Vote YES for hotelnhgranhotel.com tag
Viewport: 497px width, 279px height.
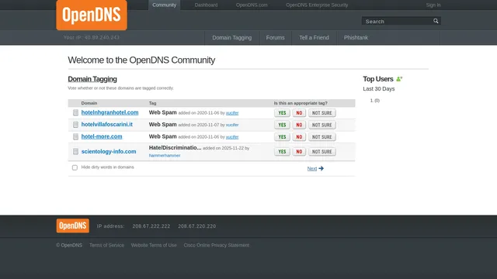(x=282, y=113)
